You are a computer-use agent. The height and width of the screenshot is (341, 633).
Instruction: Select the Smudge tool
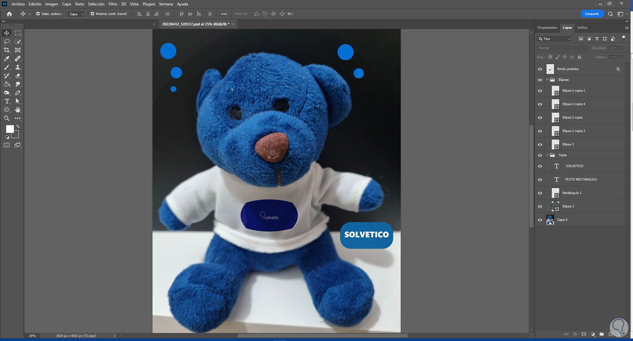click(18, 84)
